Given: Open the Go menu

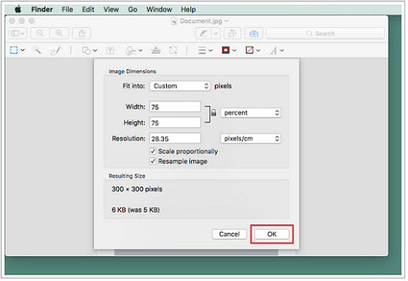Looking at the screenshot, I should [x=132, y=10].
